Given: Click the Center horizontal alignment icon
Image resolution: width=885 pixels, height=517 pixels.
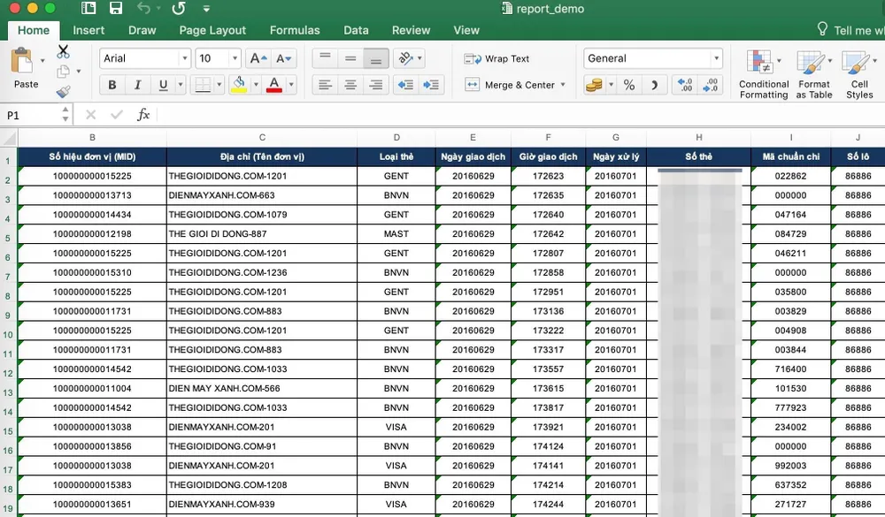Looking at the screenshot, I should tap(350, 85).
